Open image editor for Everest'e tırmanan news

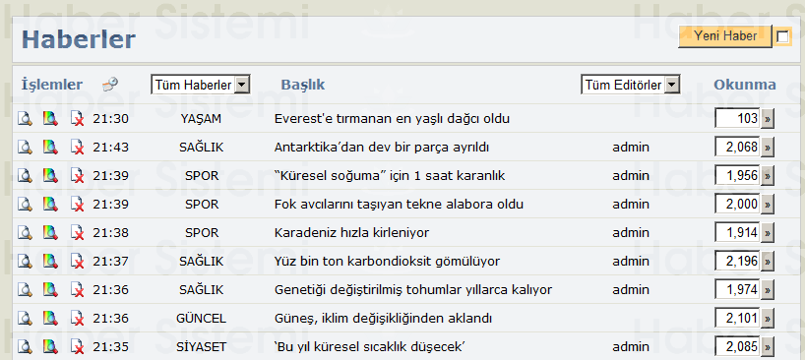(50, 118)
